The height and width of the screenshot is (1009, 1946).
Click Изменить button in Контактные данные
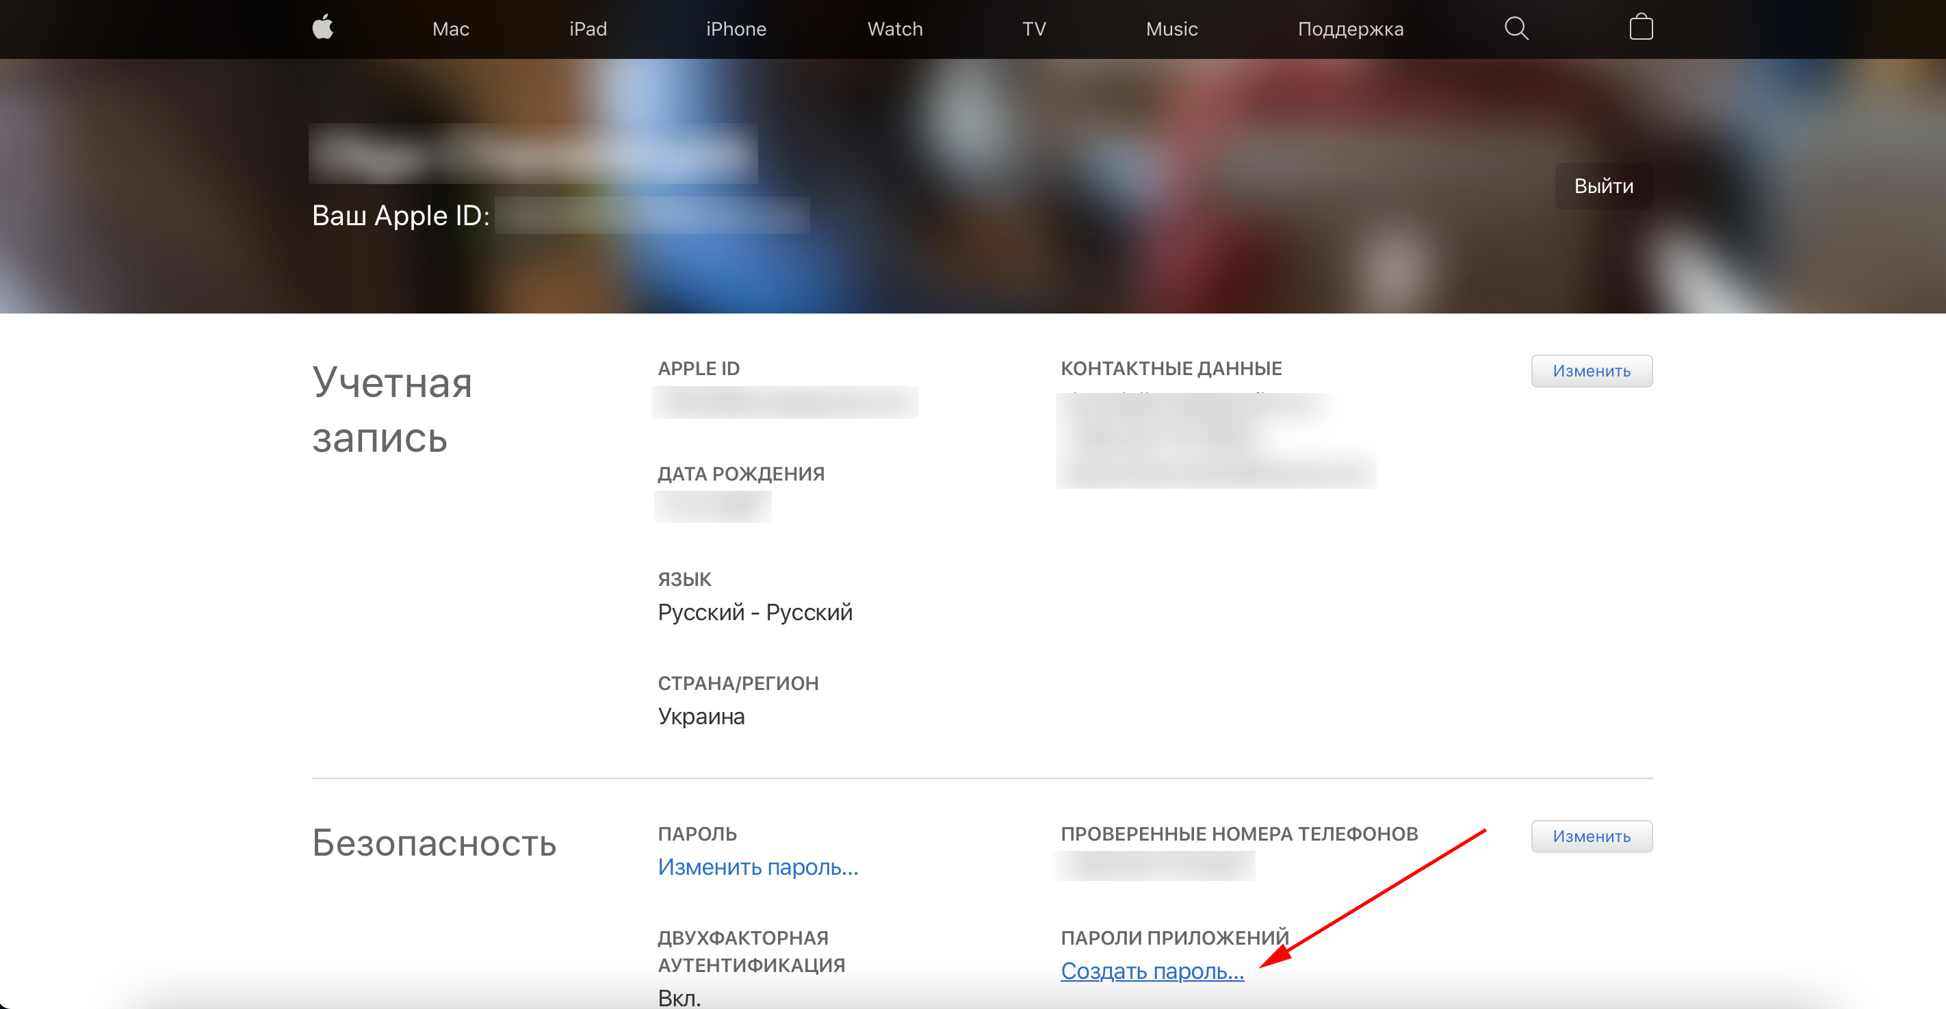click(x=1591, y=370)
